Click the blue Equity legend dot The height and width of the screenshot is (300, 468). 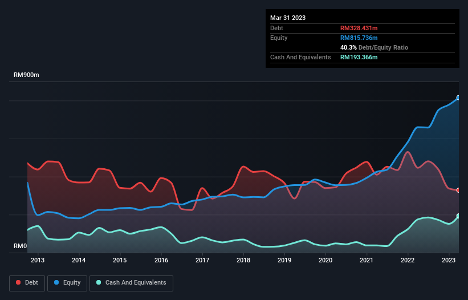pyautogui.click(x=56, y=282)
